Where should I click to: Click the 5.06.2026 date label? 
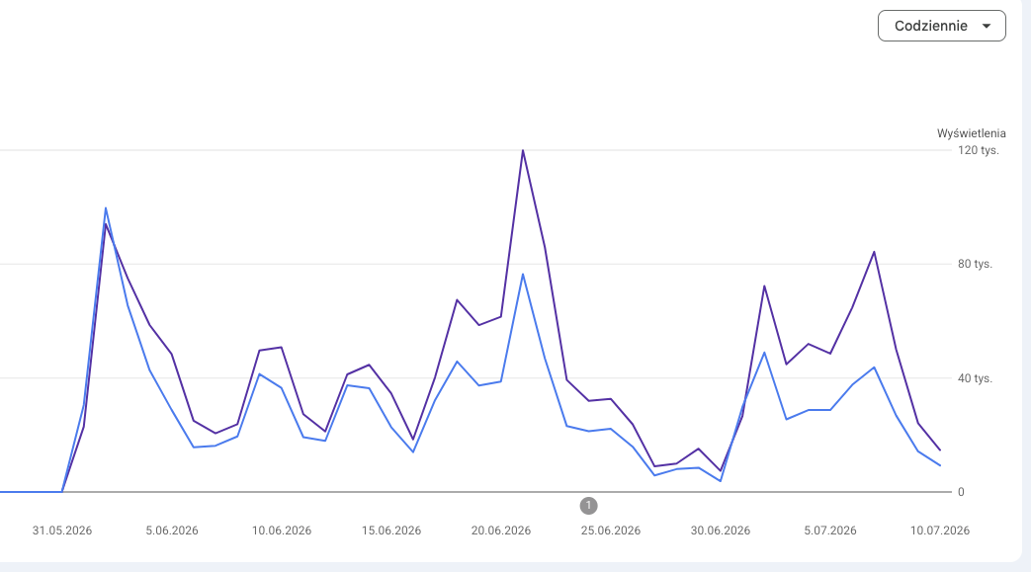172,531
